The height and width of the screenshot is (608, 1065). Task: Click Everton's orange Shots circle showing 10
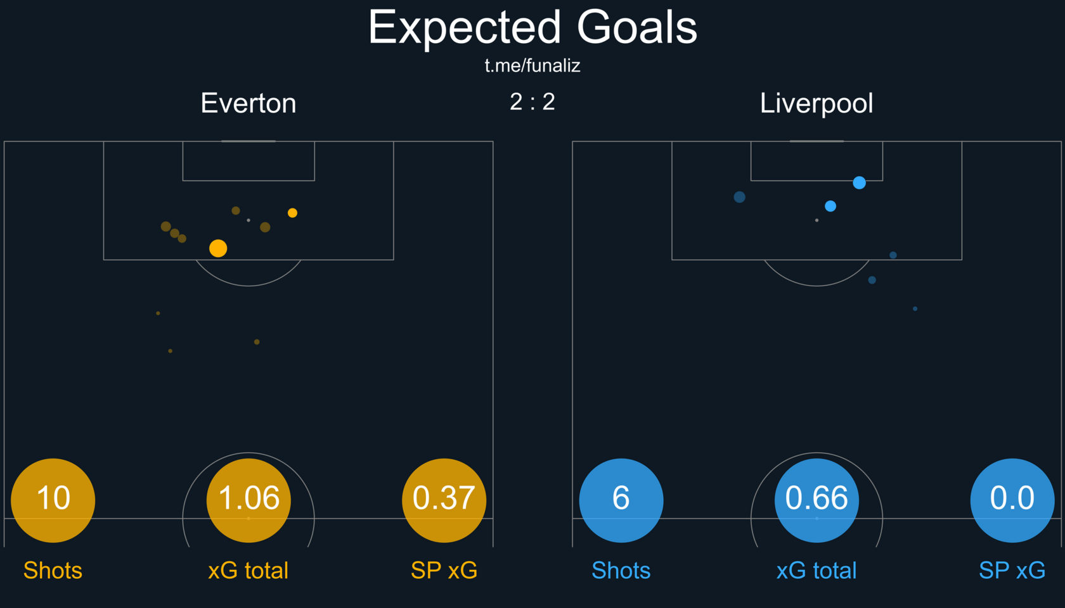pyautogui.click(x=53, y=500)
